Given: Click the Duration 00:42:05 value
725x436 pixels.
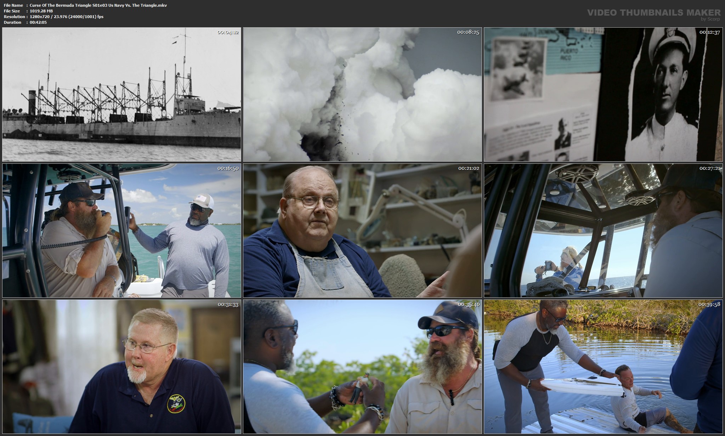Looking at the screenshot, I should pos(38,22).
